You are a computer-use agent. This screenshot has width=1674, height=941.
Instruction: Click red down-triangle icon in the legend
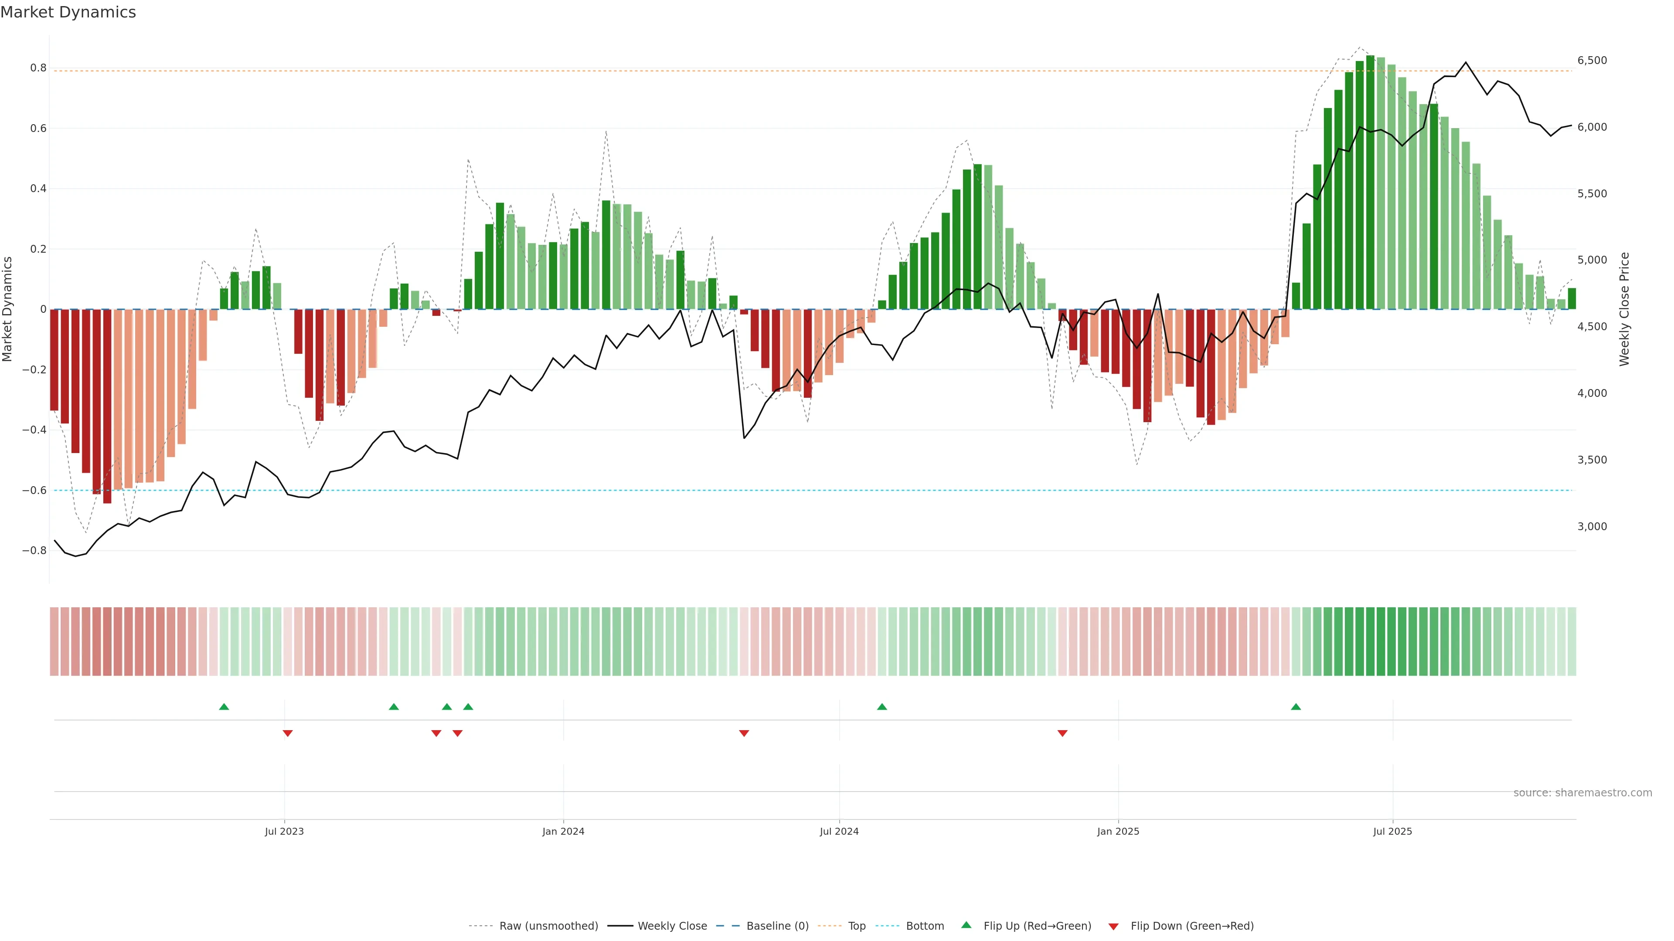click(x=1113, y=927)
